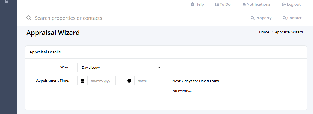Open the Help link
Screen dimensions: 313x114
[197, 4]
